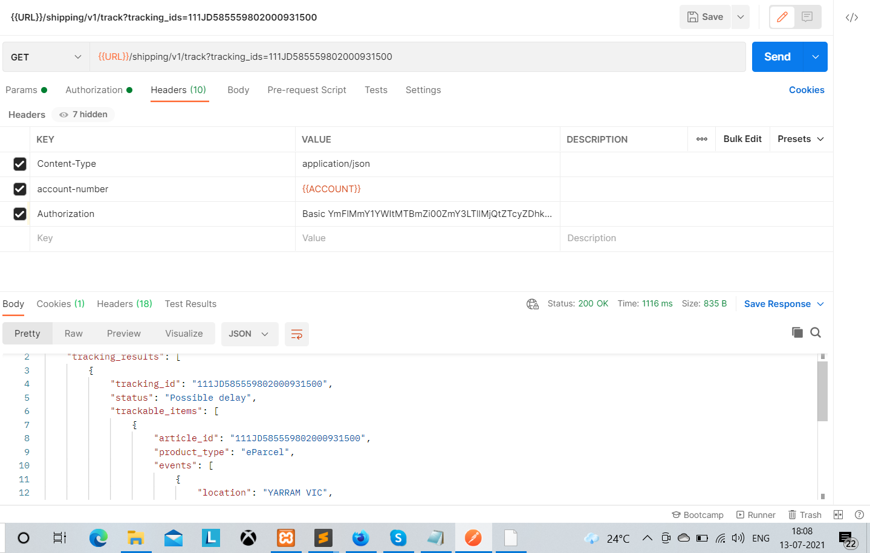
Task: Toggle line wrap icon in response
Action: [x=296, y=334]
